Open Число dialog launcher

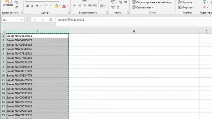128,13
